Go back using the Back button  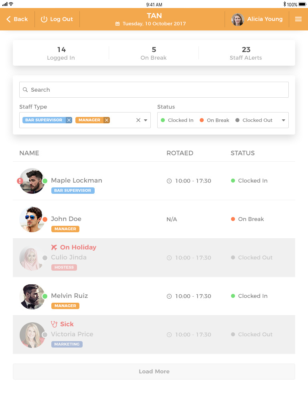click(17, 19)
